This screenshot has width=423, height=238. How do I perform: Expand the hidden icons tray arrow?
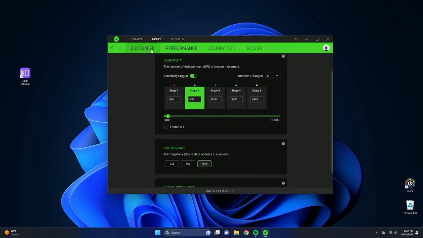tap(376, 233)
